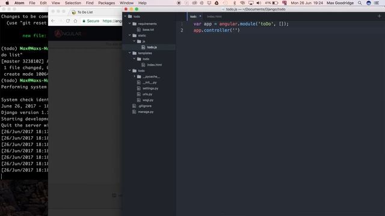Open the View menu

coord(56,3)
